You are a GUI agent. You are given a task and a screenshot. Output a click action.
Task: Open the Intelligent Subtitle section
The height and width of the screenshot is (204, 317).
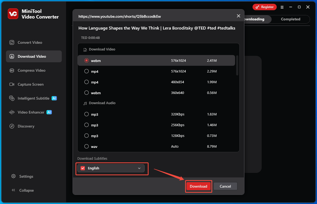point(34,98)
